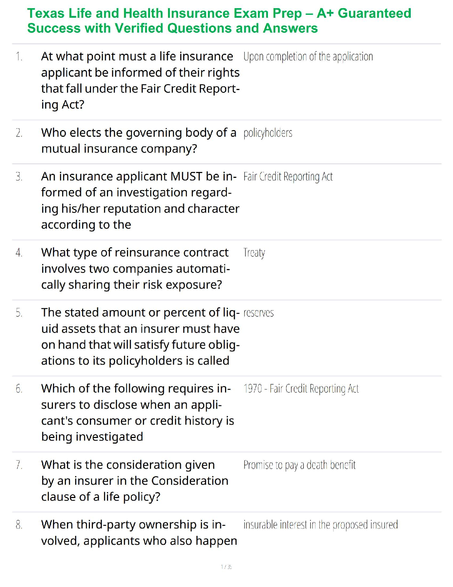Click the mutual insurance company governing body question

click(138, 140)
